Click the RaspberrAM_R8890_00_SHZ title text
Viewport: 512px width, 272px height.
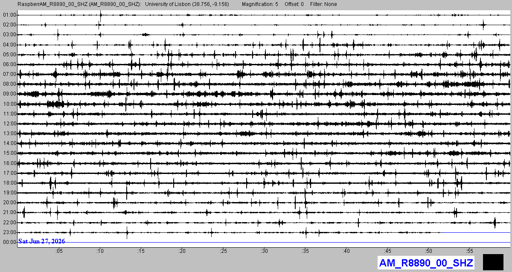pos(80,4)
